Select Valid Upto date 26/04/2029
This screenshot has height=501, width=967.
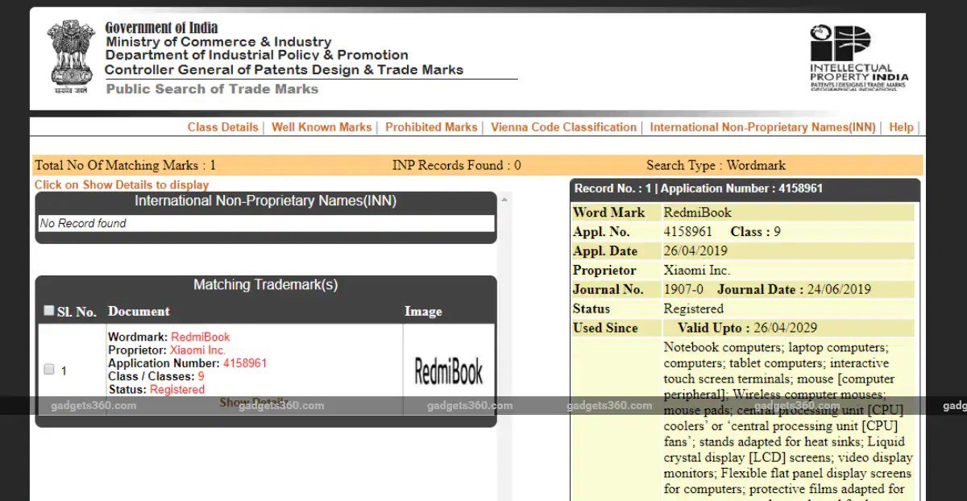click(785, 329)
